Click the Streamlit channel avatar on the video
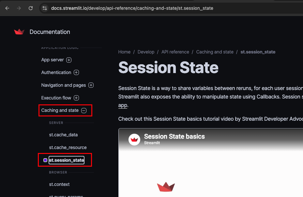 click(134, 139)
